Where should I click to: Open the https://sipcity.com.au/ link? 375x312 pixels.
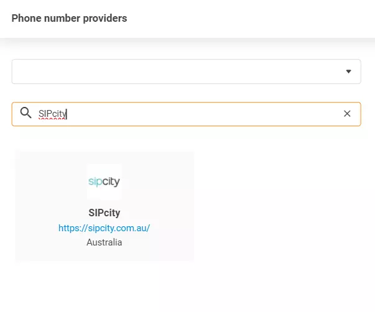104,227
